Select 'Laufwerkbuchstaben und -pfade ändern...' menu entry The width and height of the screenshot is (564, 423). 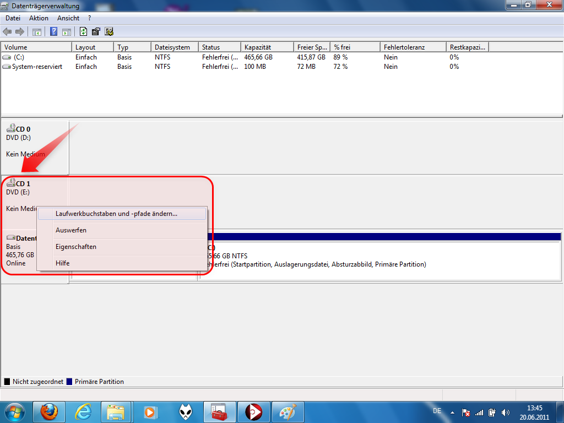(116, 214)
